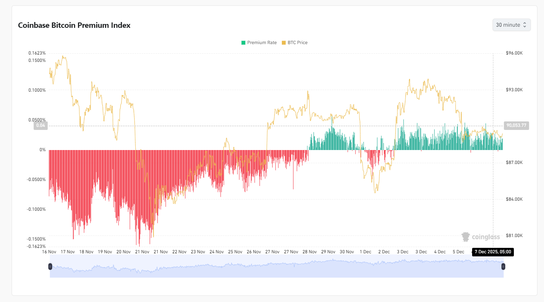
Task: Click the -0.1000% premium axis label
Action: pos(36,209)
